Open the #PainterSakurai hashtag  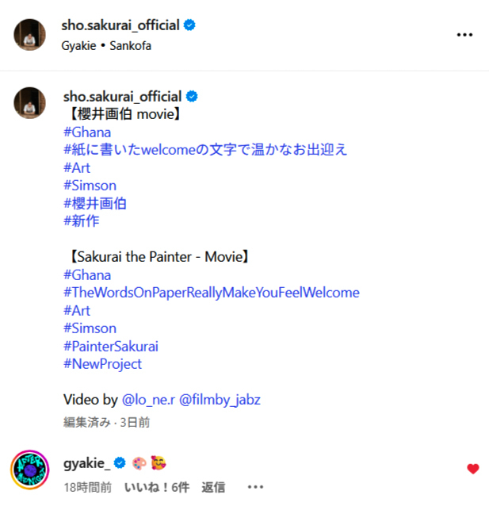[111, 346]
